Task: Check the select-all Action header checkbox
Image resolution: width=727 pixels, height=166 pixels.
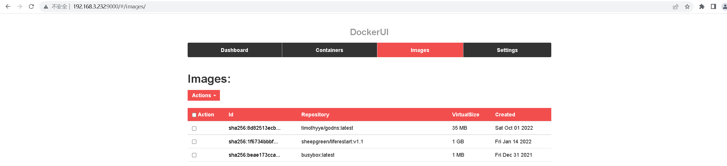Action: (194, 115)
